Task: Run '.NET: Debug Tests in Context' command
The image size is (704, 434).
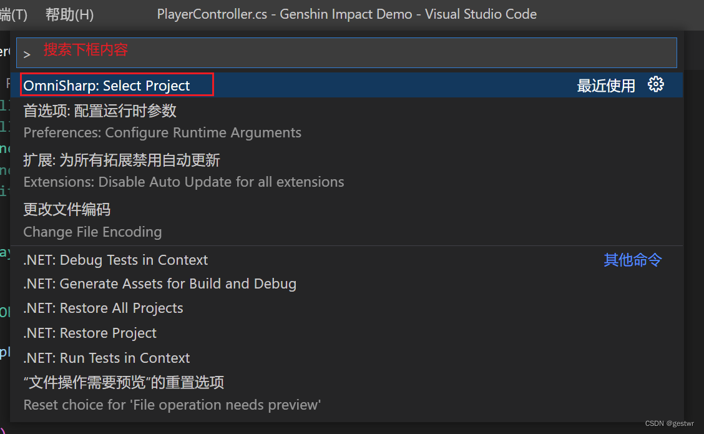Action: coord(115,260)
